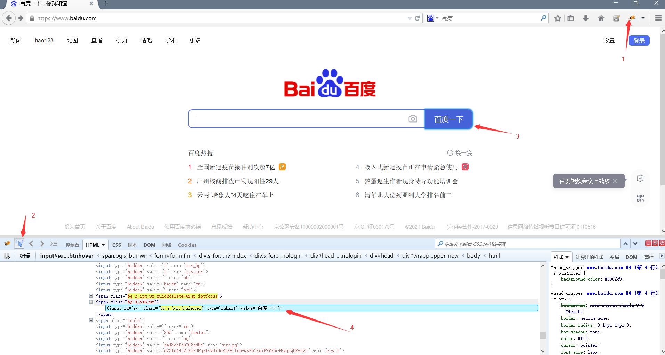Click the 编辑 button in Firebug
The height and width of the screenshot is (355, 665).
(25, 256)
